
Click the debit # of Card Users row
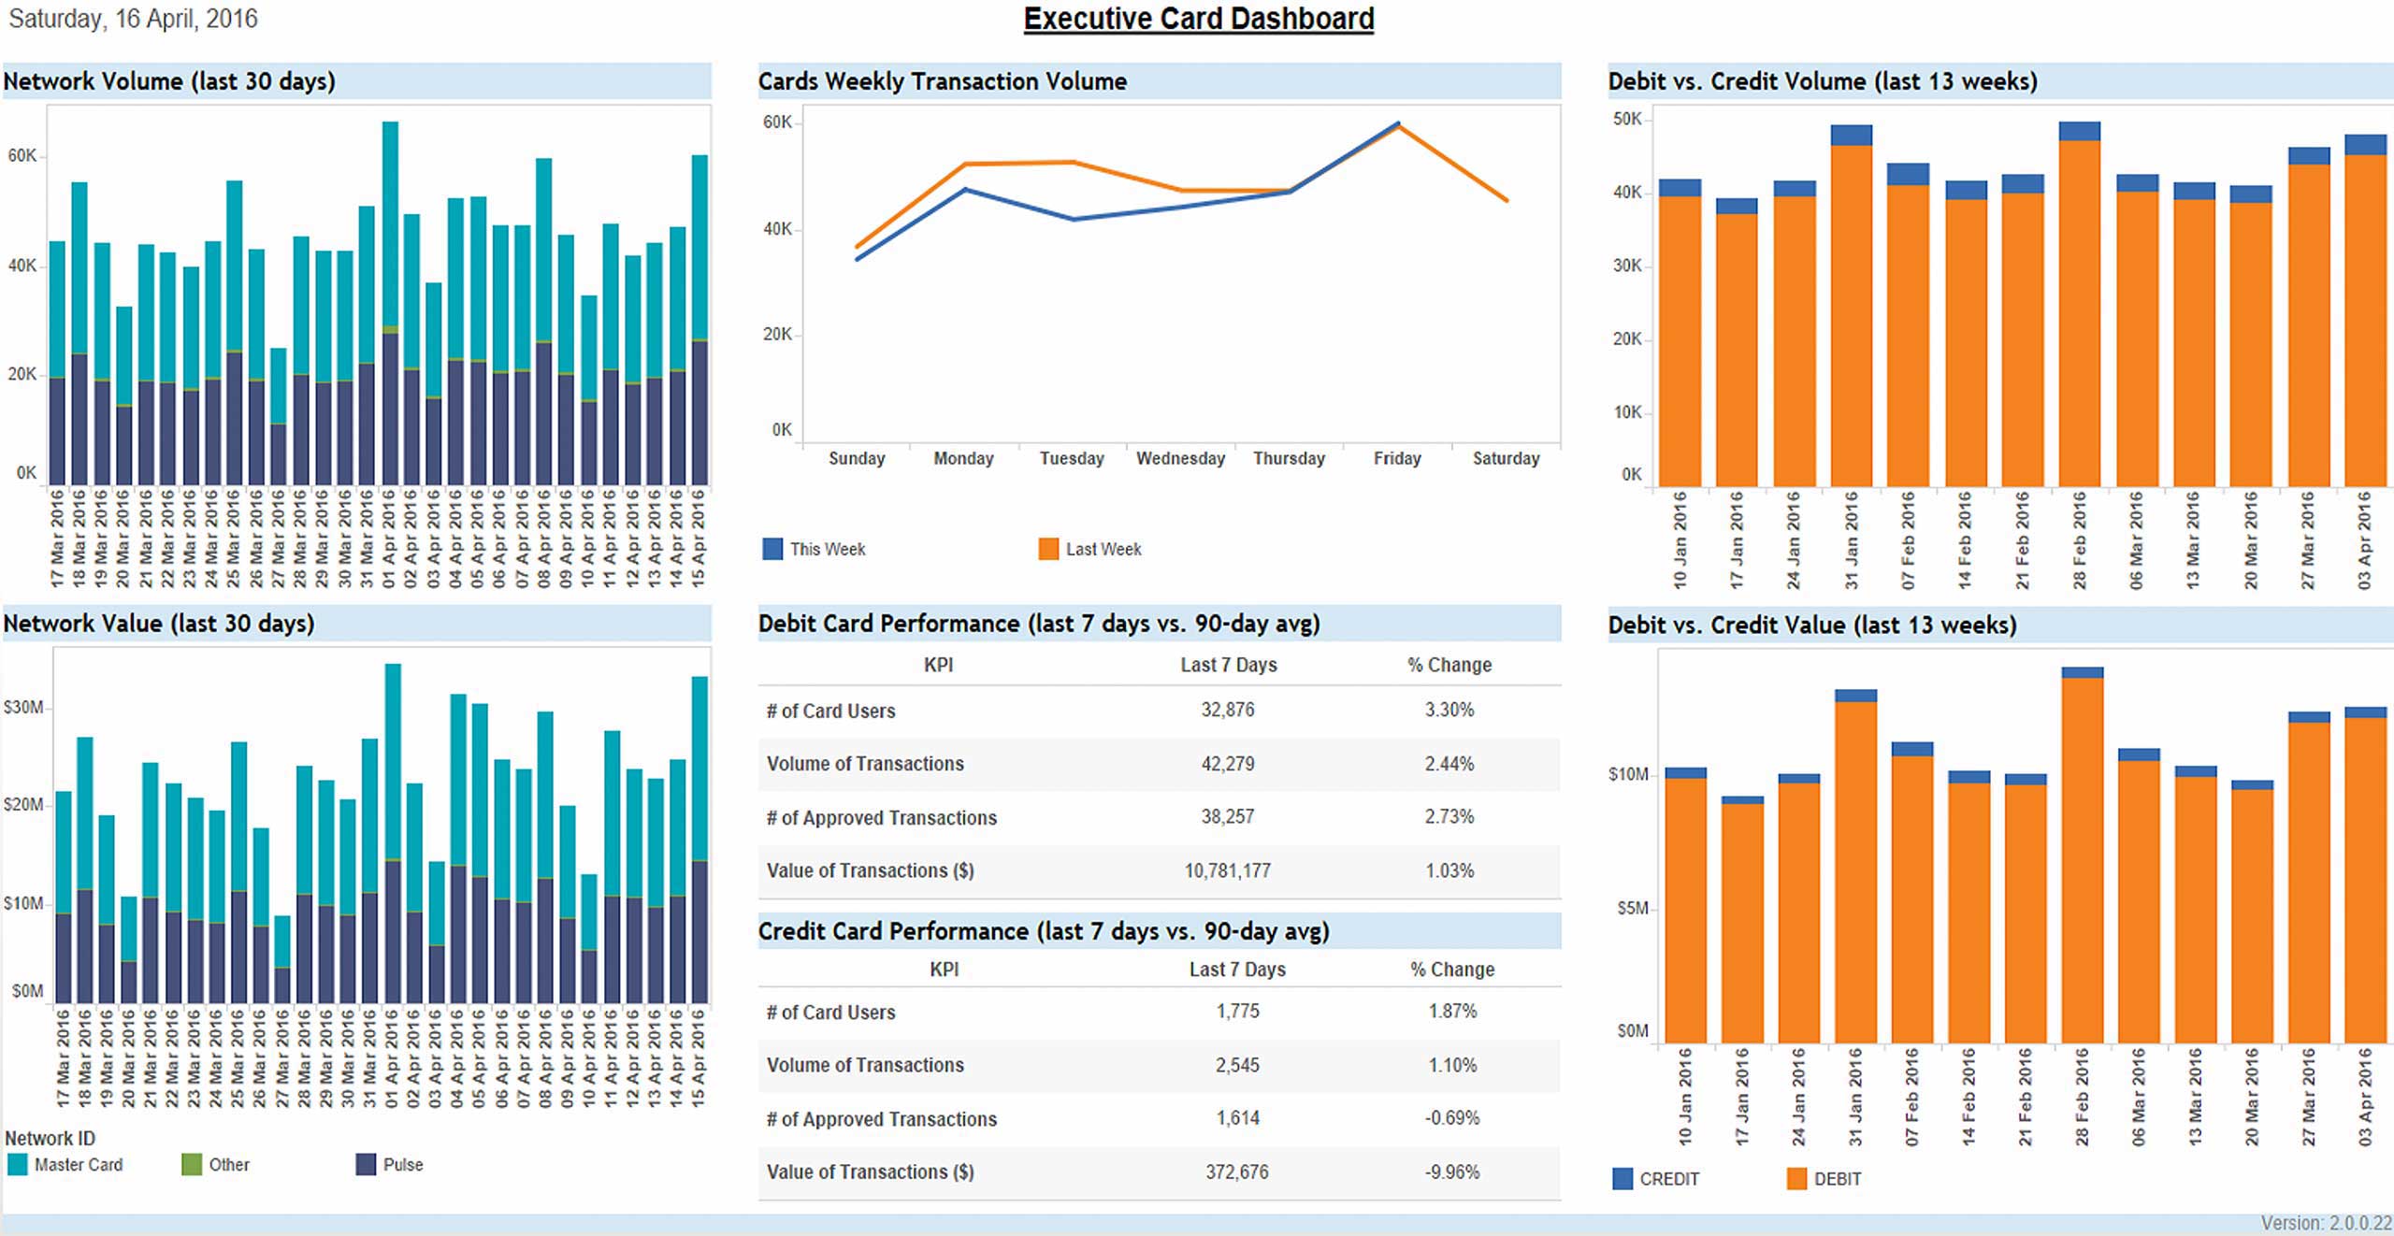point(830,711)
